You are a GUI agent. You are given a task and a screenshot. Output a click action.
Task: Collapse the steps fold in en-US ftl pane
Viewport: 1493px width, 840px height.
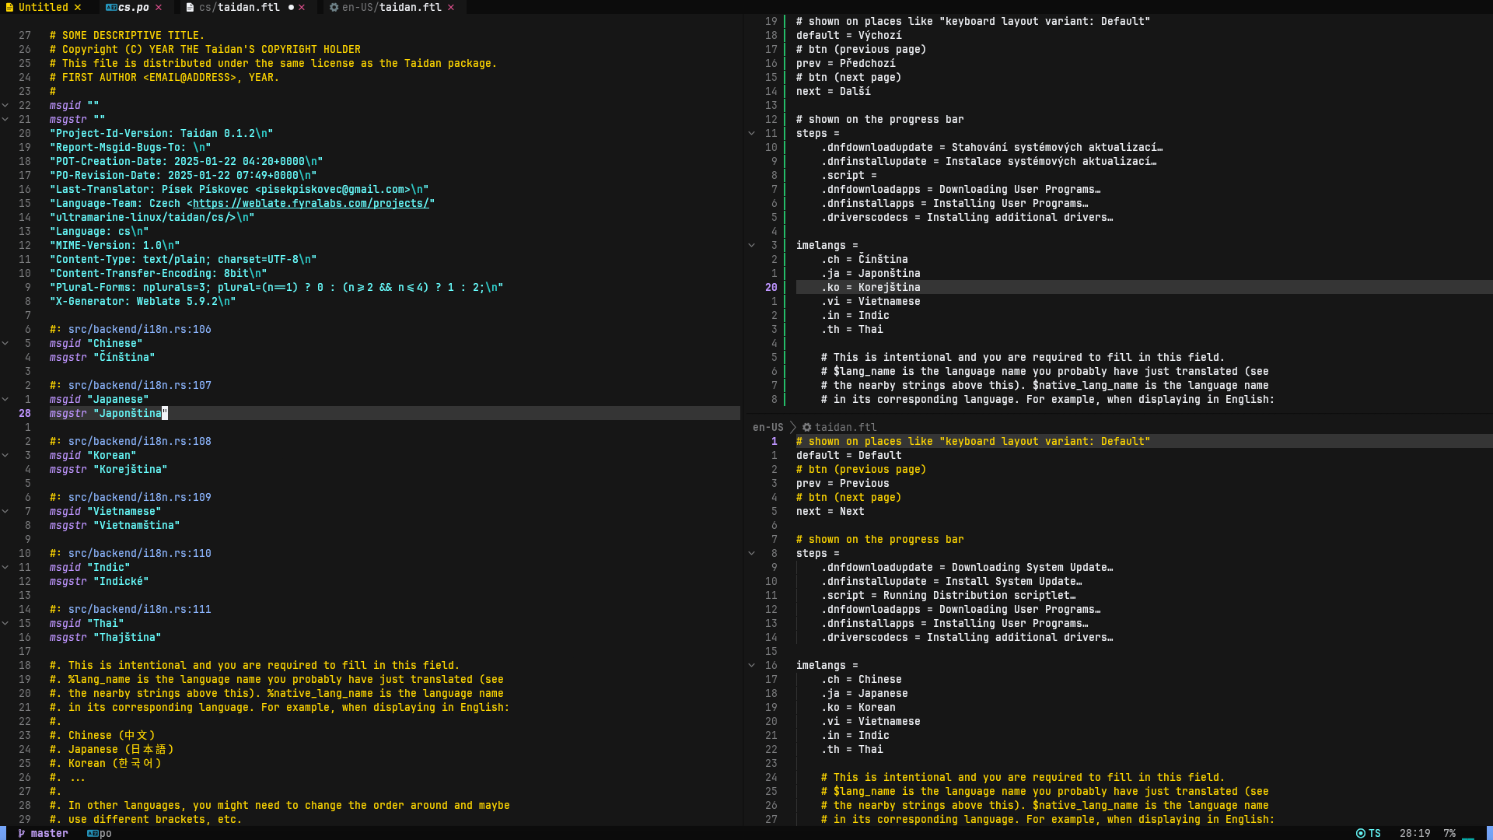point(752,553)
